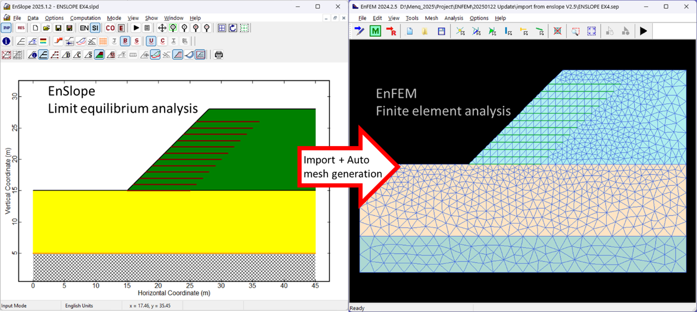Click the red-arrow R icon in EnFEM

391,31
